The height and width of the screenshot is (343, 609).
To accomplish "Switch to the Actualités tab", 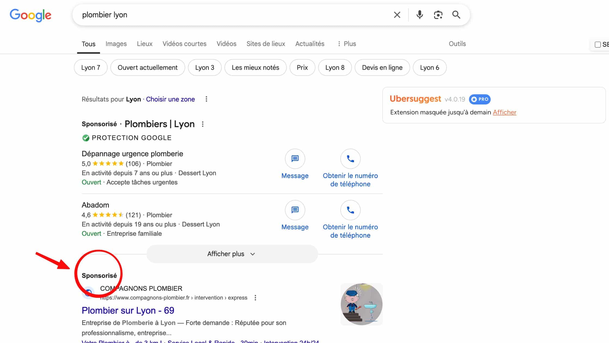I will 310,44.
